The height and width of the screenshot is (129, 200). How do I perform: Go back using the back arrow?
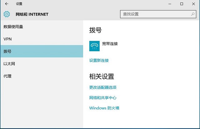coord(7,4)
